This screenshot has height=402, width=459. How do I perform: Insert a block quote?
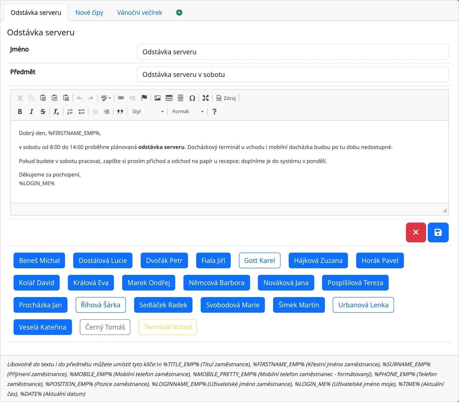(120, 112)
